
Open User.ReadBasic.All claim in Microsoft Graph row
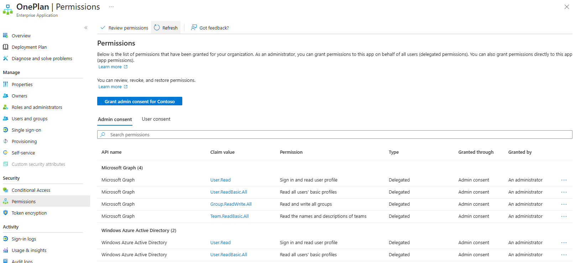pos(229,192)
